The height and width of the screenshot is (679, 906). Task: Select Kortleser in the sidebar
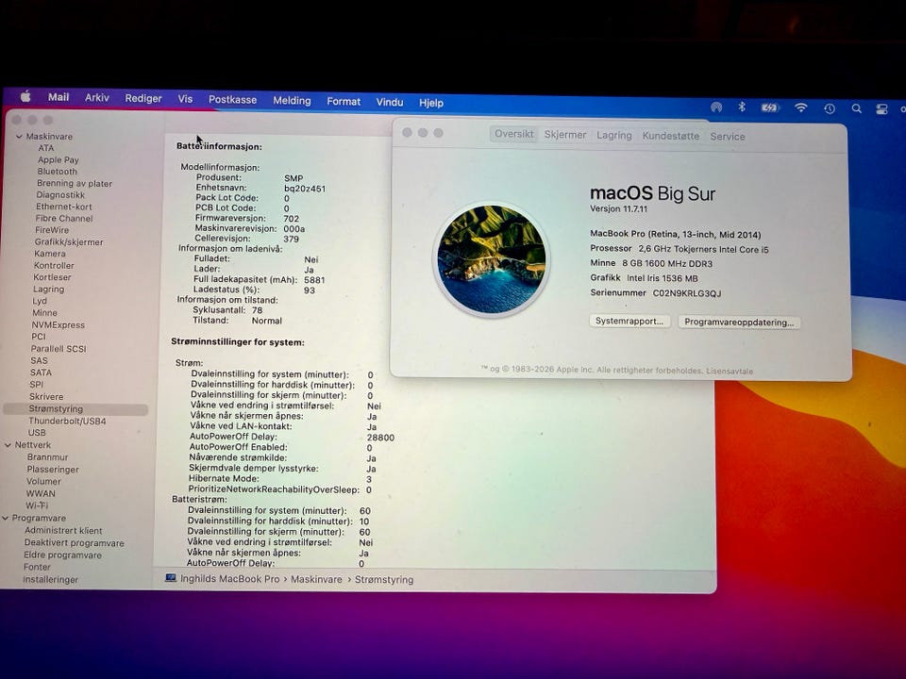point(52,277)
